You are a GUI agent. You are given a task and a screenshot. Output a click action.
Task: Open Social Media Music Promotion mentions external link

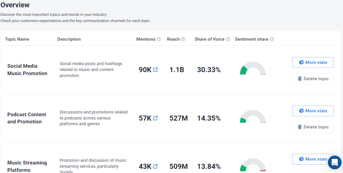[x=155, y=70]
